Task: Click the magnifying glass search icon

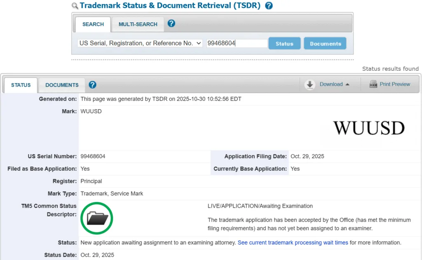Action: coord(75,6)
